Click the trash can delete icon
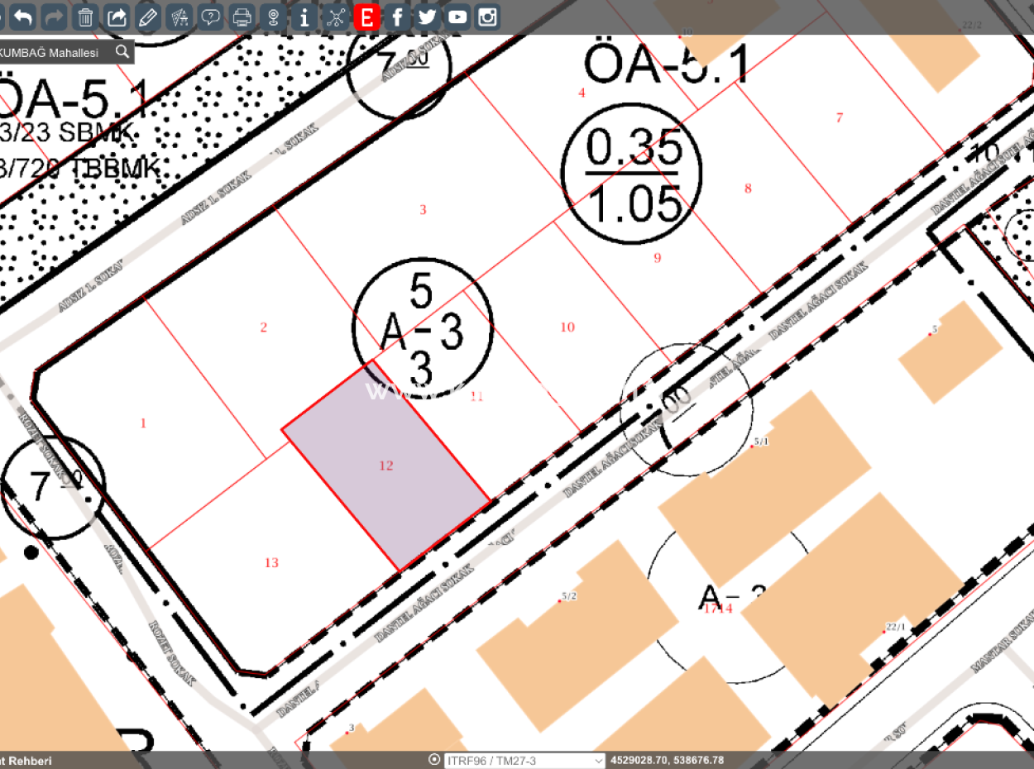Screen dimensions: 1034x769 pos(85,17)
